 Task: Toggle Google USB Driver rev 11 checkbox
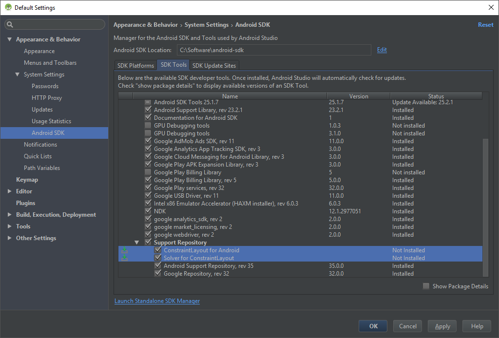click(x=148, y=196)
